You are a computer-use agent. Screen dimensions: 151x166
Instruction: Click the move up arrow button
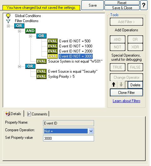114,85
